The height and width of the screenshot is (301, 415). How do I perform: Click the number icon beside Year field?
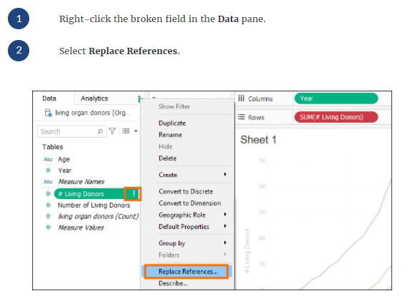(48, 170)
